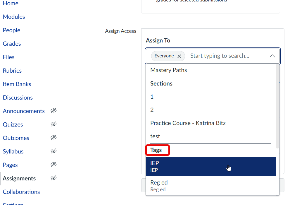Click the hidden-visibility eye icon next to Quizzes
This screenshot has height=205, width=297.
(x=53, y=124)
